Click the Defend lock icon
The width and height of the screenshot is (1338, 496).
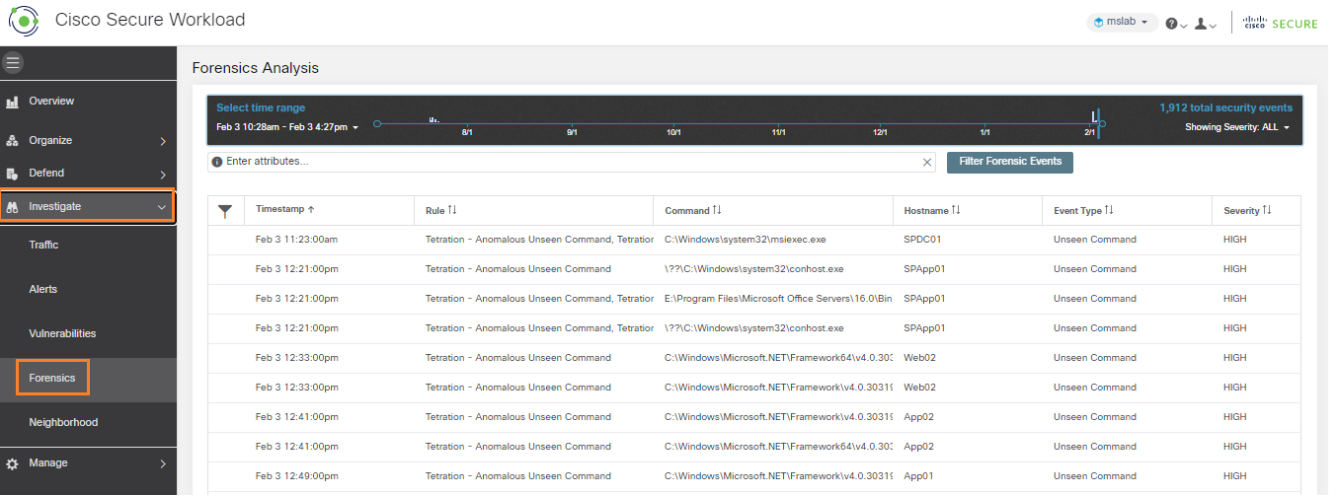pos(13,174)
